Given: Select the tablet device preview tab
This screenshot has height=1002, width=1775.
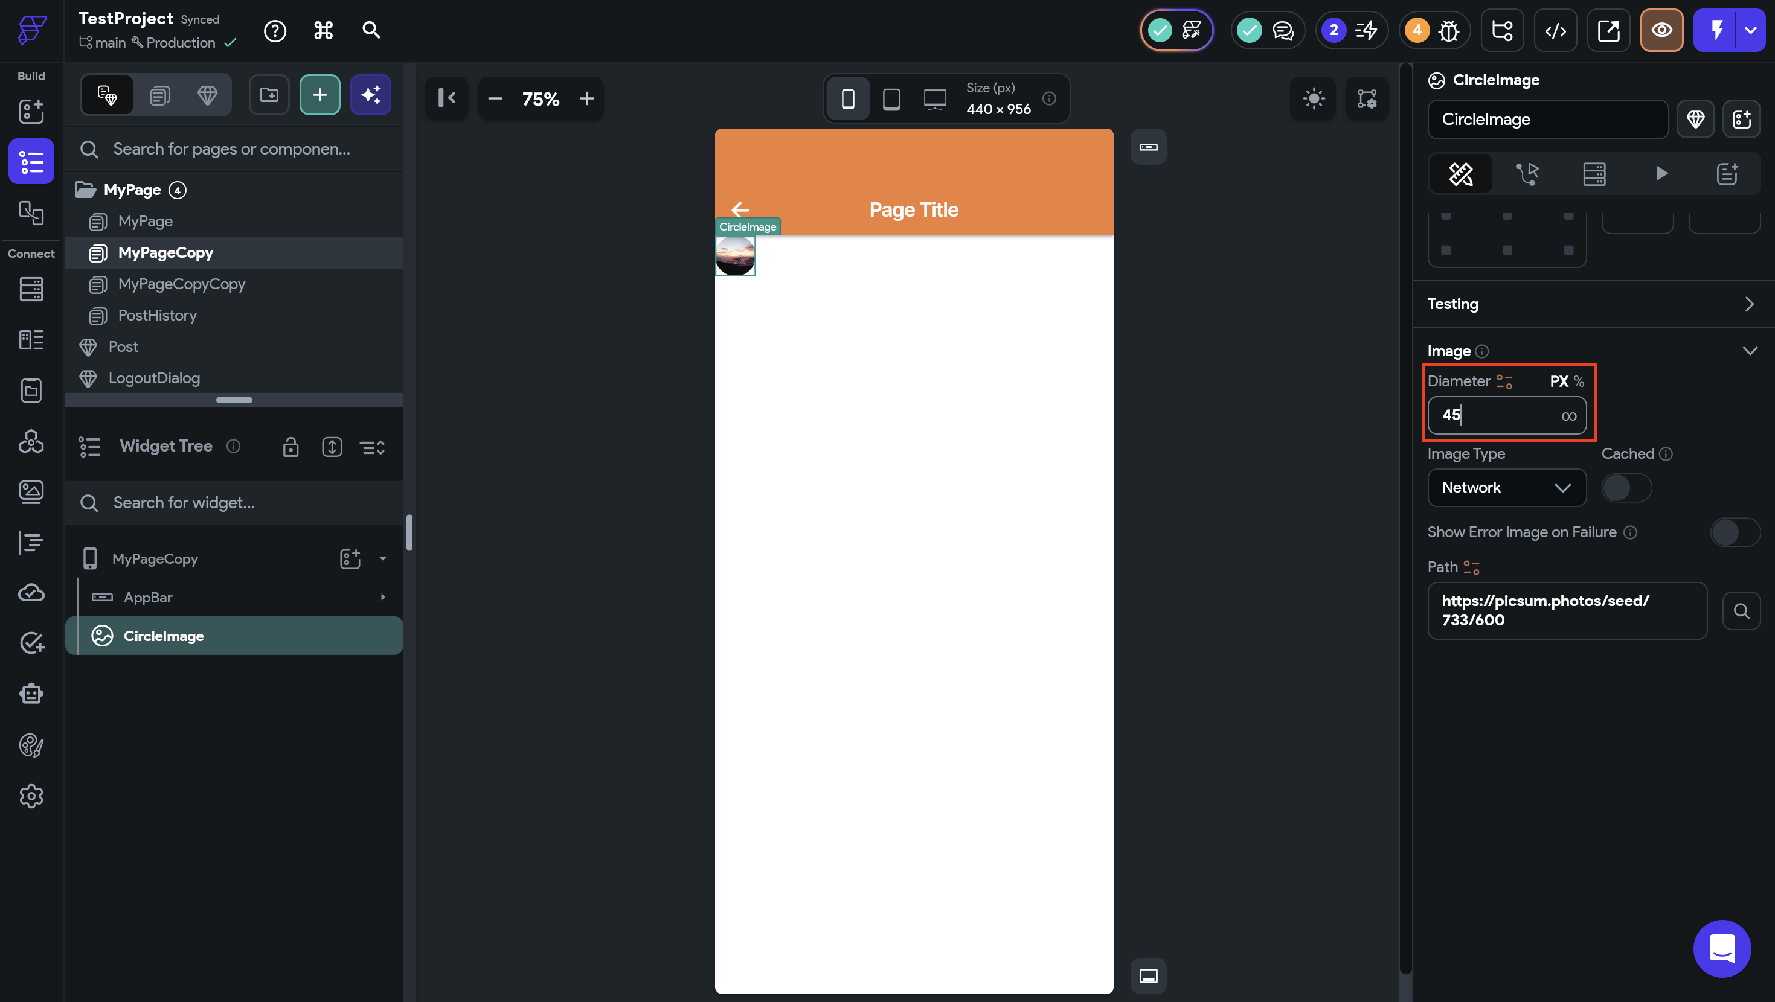Looking at the screenshot, I should pyautogui.click(x=891, y=98).
